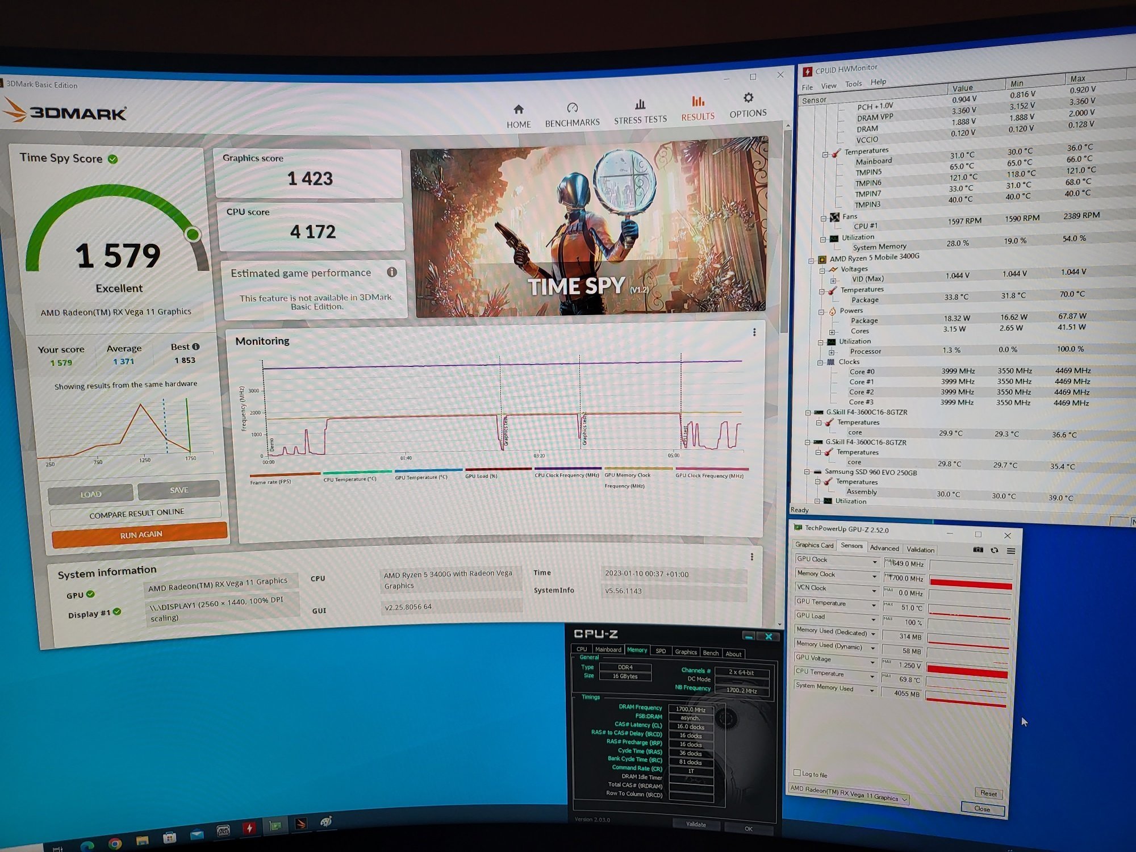This screenshot has width=1136, height=852.
Task: Open Chrome from the Windows taskbar
Action: click(115, 843)
